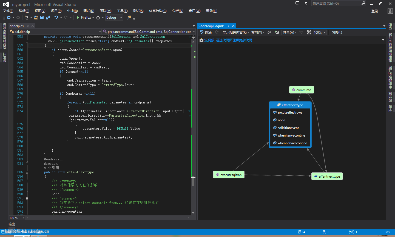Viewport: 395px width, 237px height.
Task: Open the 编辑(E) menu
Action: 24,11
